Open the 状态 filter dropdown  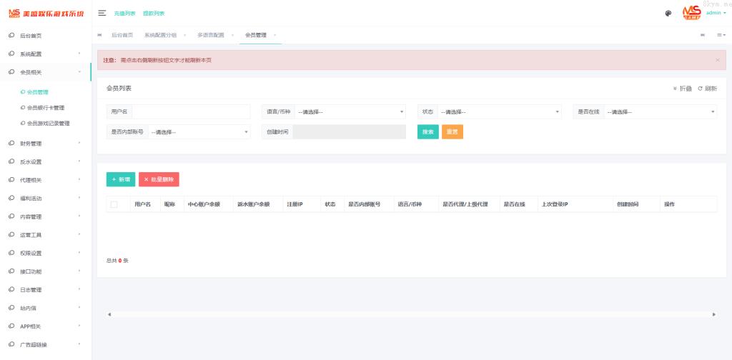coord(498,111)
